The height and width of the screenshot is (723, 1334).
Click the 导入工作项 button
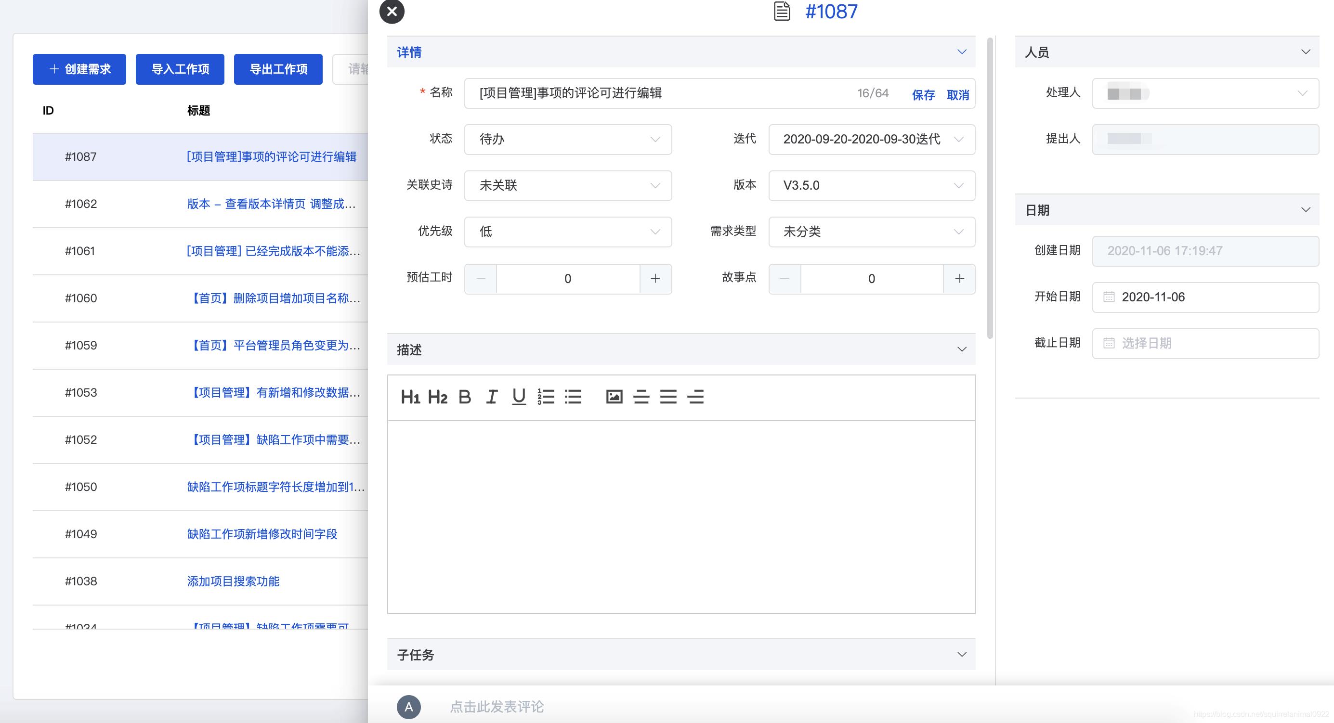(180, 69)
